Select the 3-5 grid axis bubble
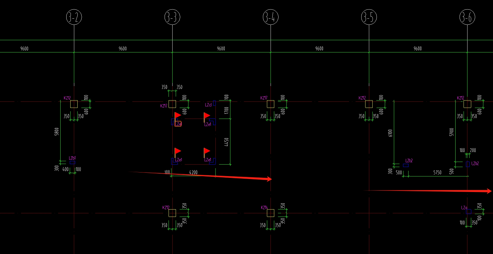 pyautogui.click(x=369, y=17)
